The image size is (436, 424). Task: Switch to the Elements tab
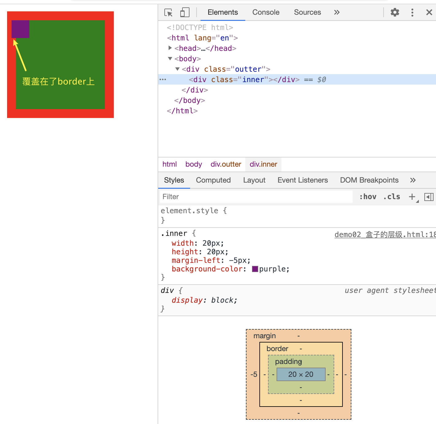click(223, 12)
